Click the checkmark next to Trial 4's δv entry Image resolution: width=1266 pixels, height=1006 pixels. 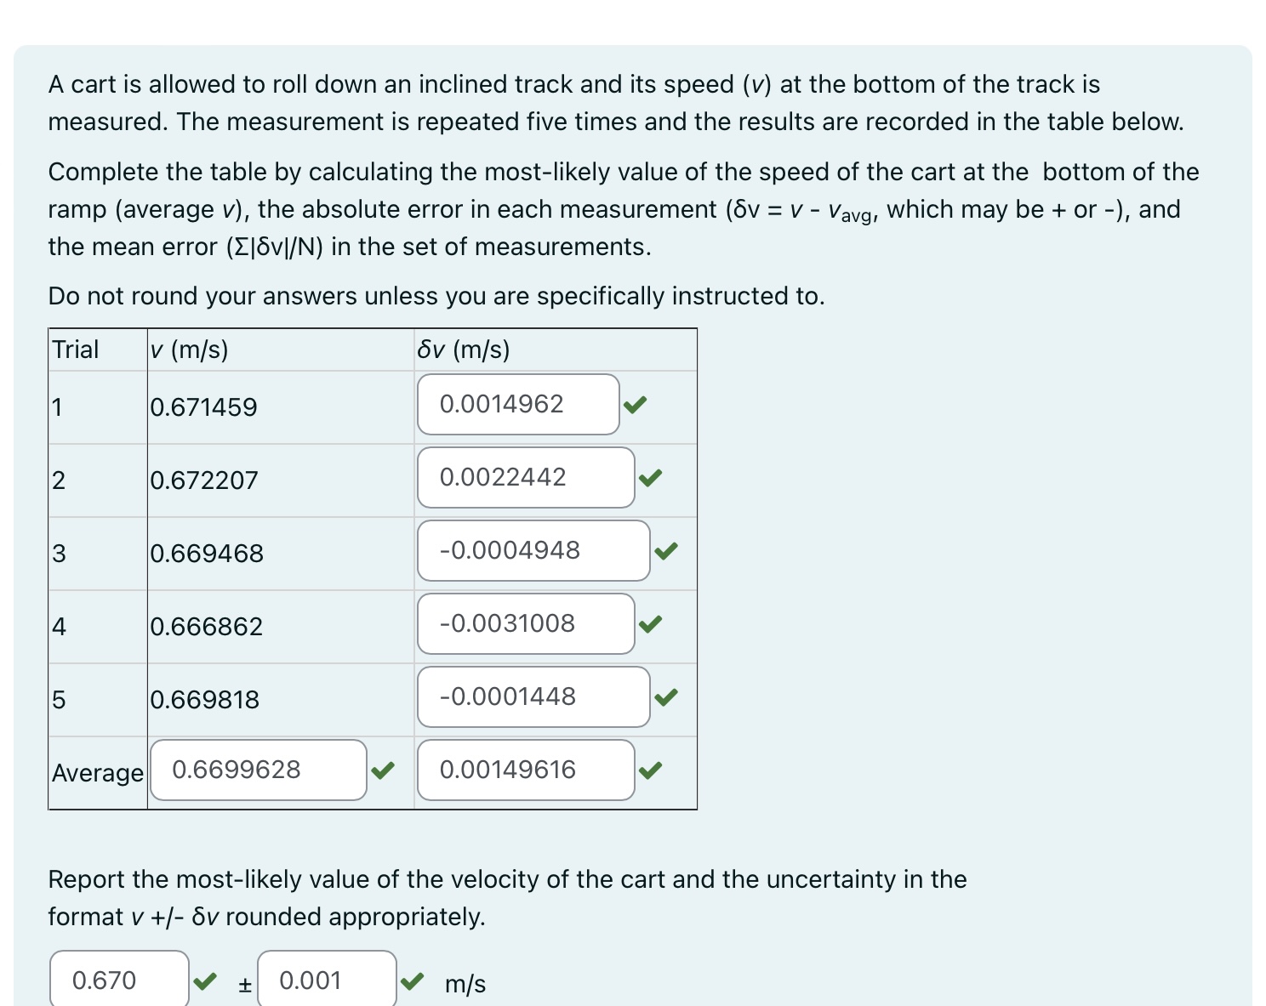click(x=652, y=625)
